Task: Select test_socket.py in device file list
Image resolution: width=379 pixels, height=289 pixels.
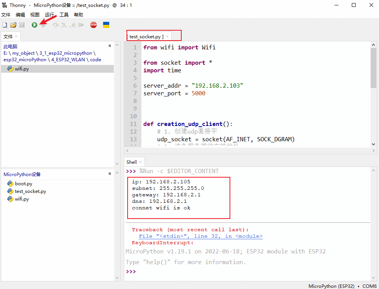Action: tap(30, 191)
